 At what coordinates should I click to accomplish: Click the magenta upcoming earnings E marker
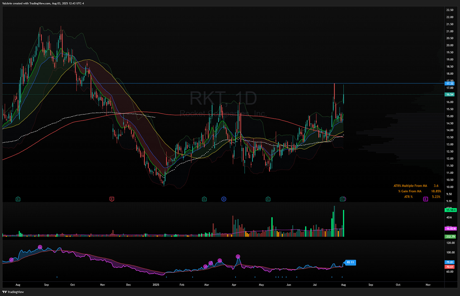pyautogui.click(x=425, y=199)
